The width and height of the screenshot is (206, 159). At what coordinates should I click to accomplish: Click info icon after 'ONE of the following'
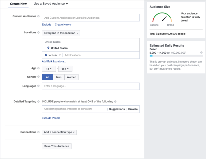[115, 101]
